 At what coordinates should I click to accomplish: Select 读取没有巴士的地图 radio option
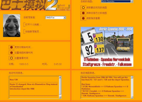tap(83, 13)
